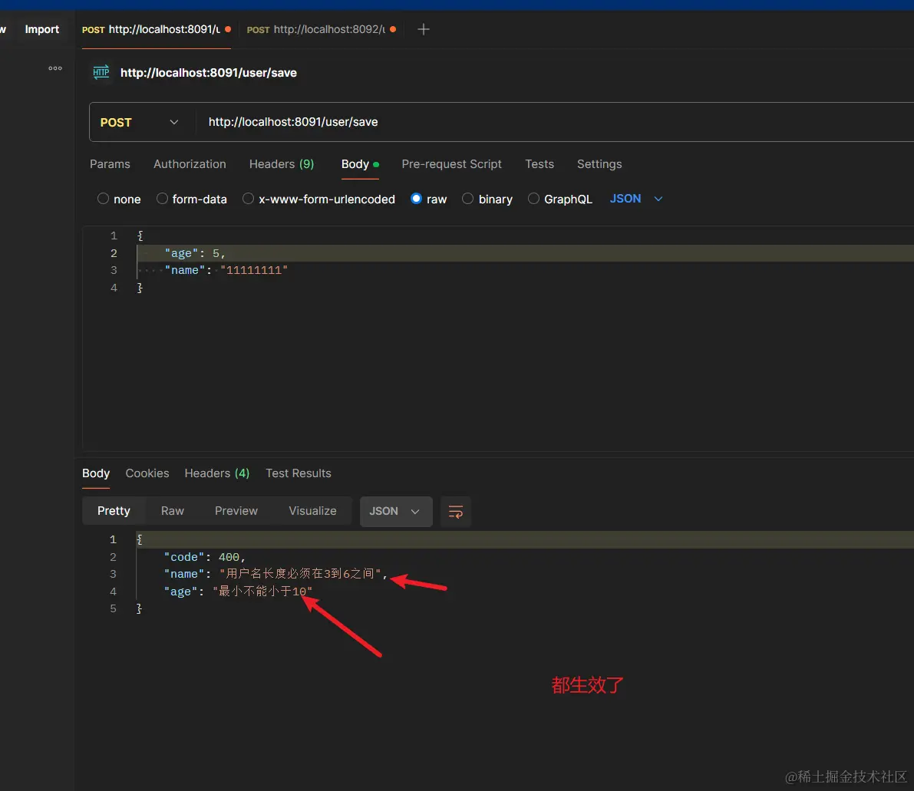Switch response view to Visualize

point(312,511)
